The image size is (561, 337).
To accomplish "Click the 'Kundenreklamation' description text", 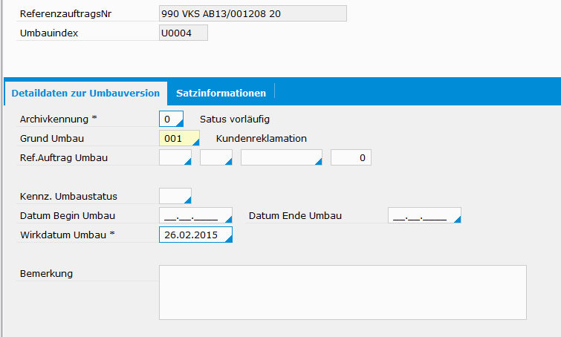I will [x=261, y=138].
